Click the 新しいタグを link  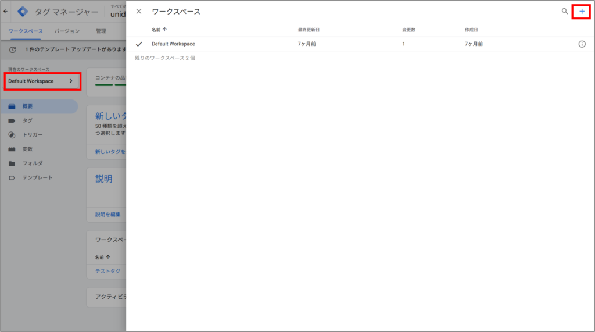click(x=110, y=152)
